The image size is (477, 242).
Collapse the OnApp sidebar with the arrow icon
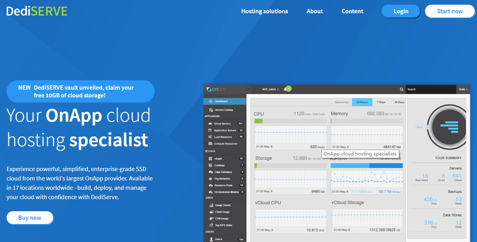(x=249, y=90)
